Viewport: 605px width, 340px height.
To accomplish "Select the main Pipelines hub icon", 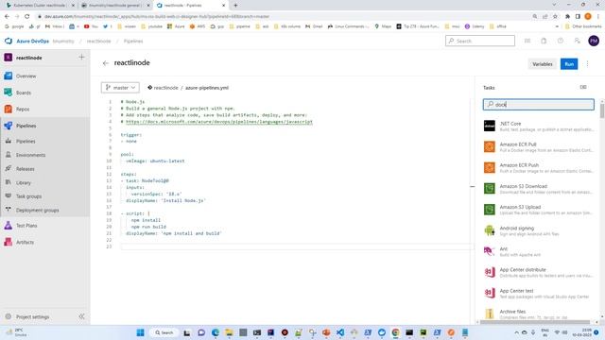I will [9, 126].
